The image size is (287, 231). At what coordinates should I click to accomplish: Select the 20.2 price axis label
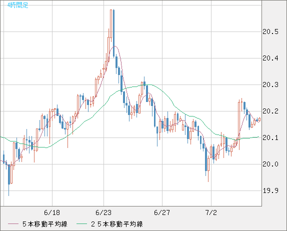270,111
